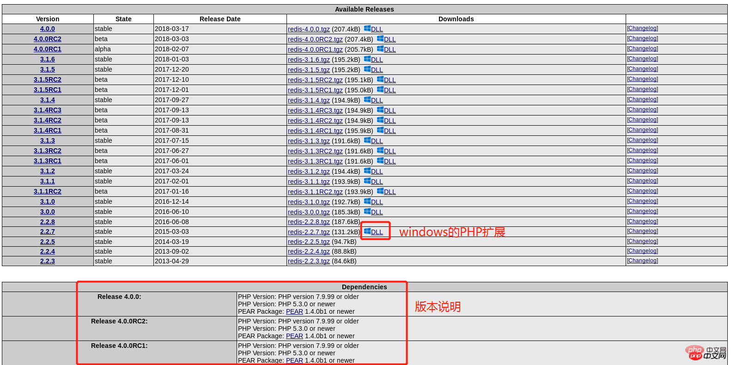The height and width of the screenshot is (365, 731).
Task: Open version 3.1.1RC2 link
Action: tap(48, 191)
